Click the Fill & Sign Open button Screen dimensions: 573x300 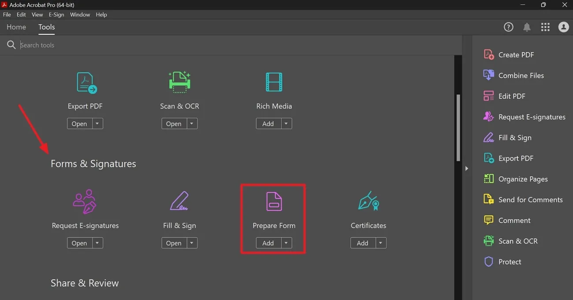[173, 243]
